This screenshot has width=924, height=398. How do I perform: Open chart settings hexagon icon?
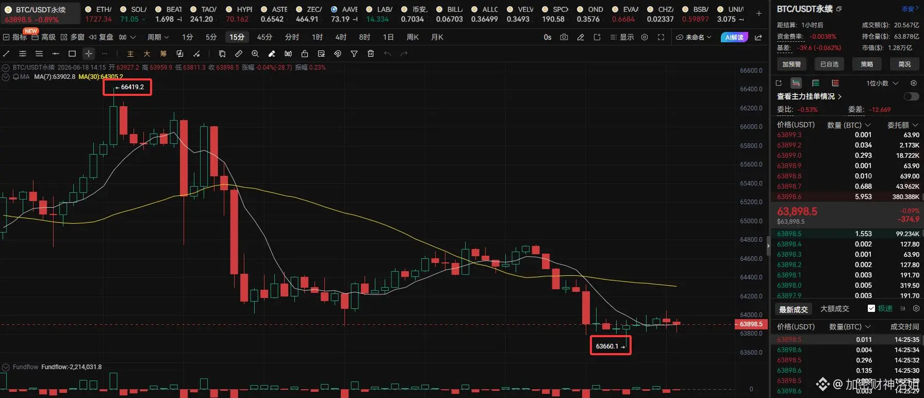(645, 37)
